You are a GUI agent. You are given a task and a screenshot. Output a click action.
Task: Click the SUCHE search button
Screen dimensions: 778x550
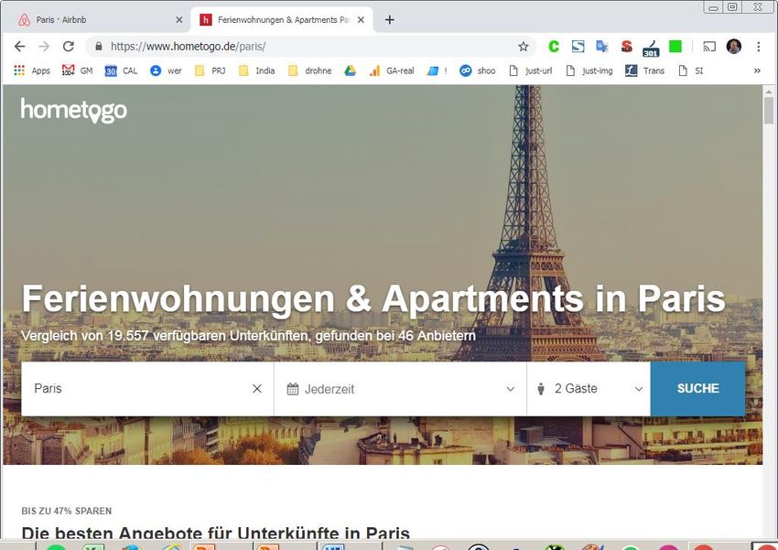tap(697, 389)
